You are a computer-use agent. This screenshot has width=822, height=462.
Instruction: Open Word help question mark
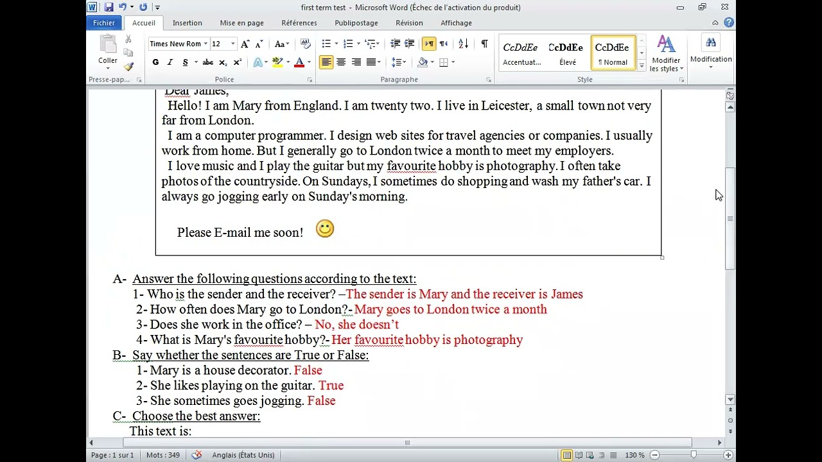[728, 22]
